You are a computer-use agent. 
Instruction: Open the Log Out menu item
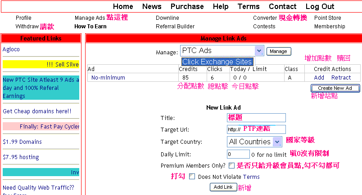pyautogui.click(x=320, y=6)
